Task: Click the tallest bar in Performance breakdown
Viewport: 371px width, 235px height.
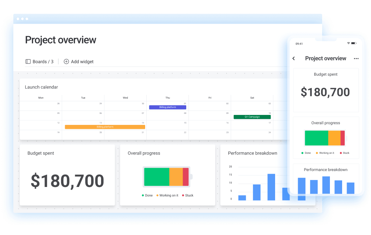Action: coord(271,187)
